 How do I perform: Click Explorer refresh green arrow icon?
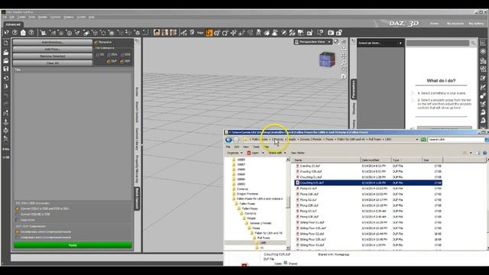click(423, 140)
